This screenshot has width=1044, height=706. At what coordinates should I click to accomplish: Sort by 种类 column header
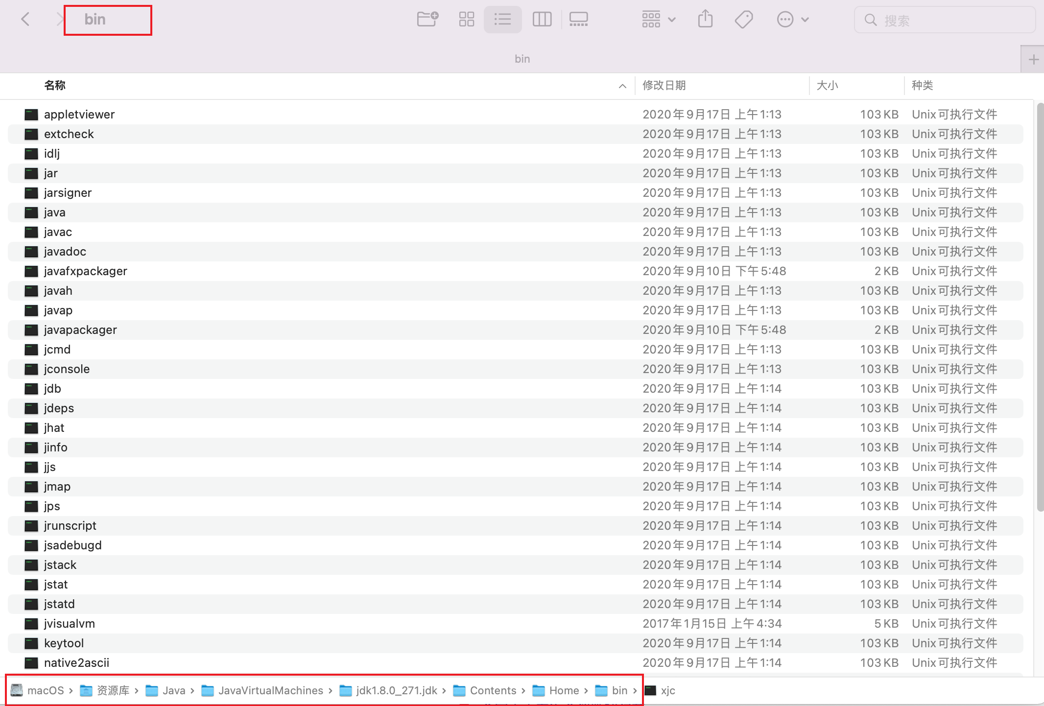[x=923, y=85]
